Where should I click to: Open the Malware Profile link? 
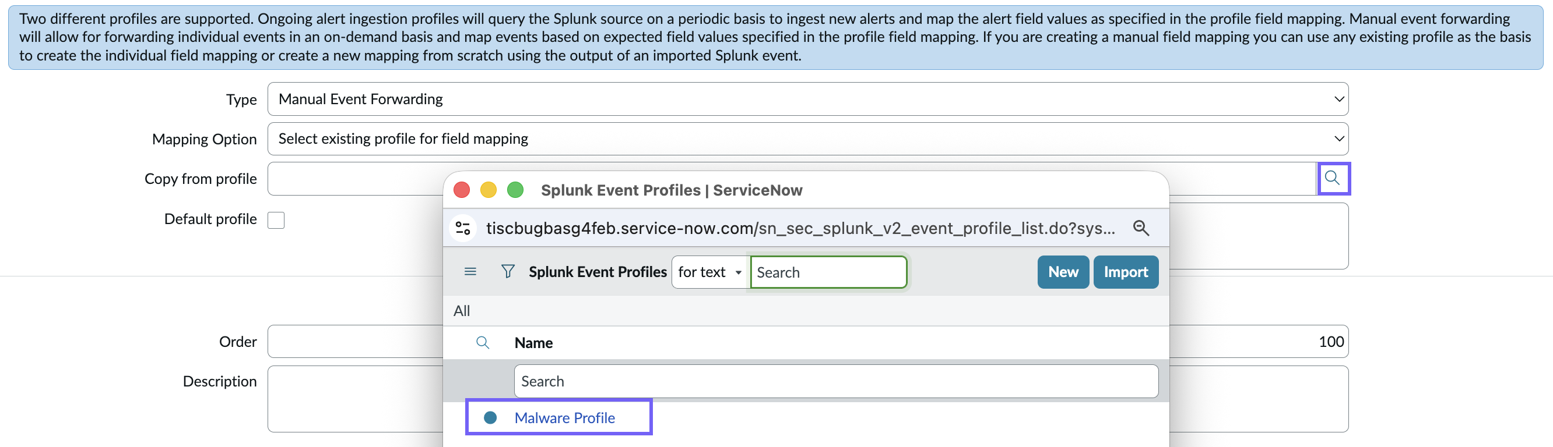point(564,417)
